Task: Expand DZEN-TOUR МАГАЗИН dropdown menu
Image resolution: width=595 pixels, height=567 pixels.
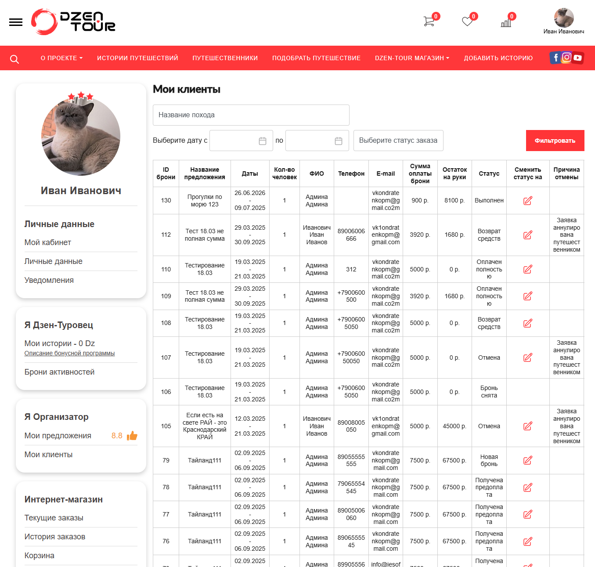Action: [412, 58]
